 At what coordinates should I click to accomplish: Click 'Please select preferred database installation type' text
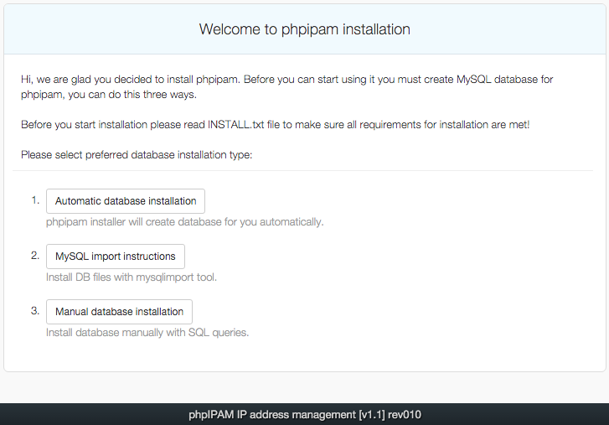pos(137,154)
